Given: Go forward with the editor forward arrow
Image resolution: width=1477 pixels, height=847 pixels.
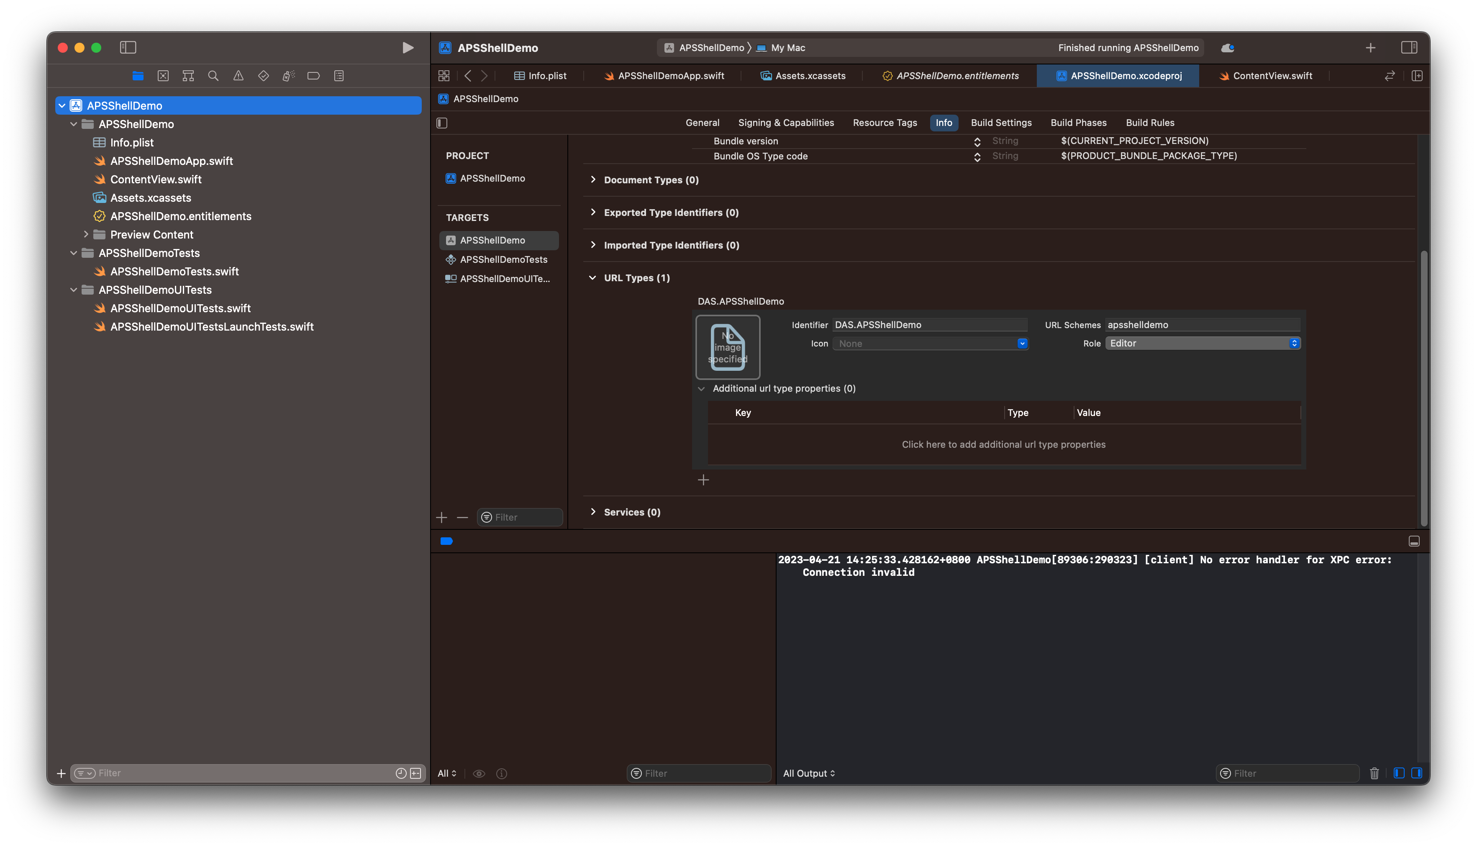Looking at the screenshot, I should coord(485,76).
